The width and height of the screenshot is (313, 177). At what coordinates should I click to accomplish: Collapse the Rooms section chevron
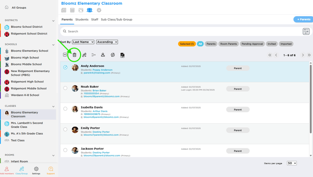coord(53,155)
